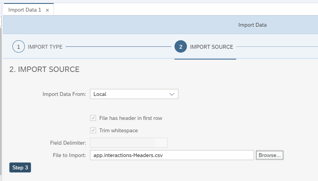Click the File to Import text field
This screenshot has height=181, width=318.
point(172,155)
